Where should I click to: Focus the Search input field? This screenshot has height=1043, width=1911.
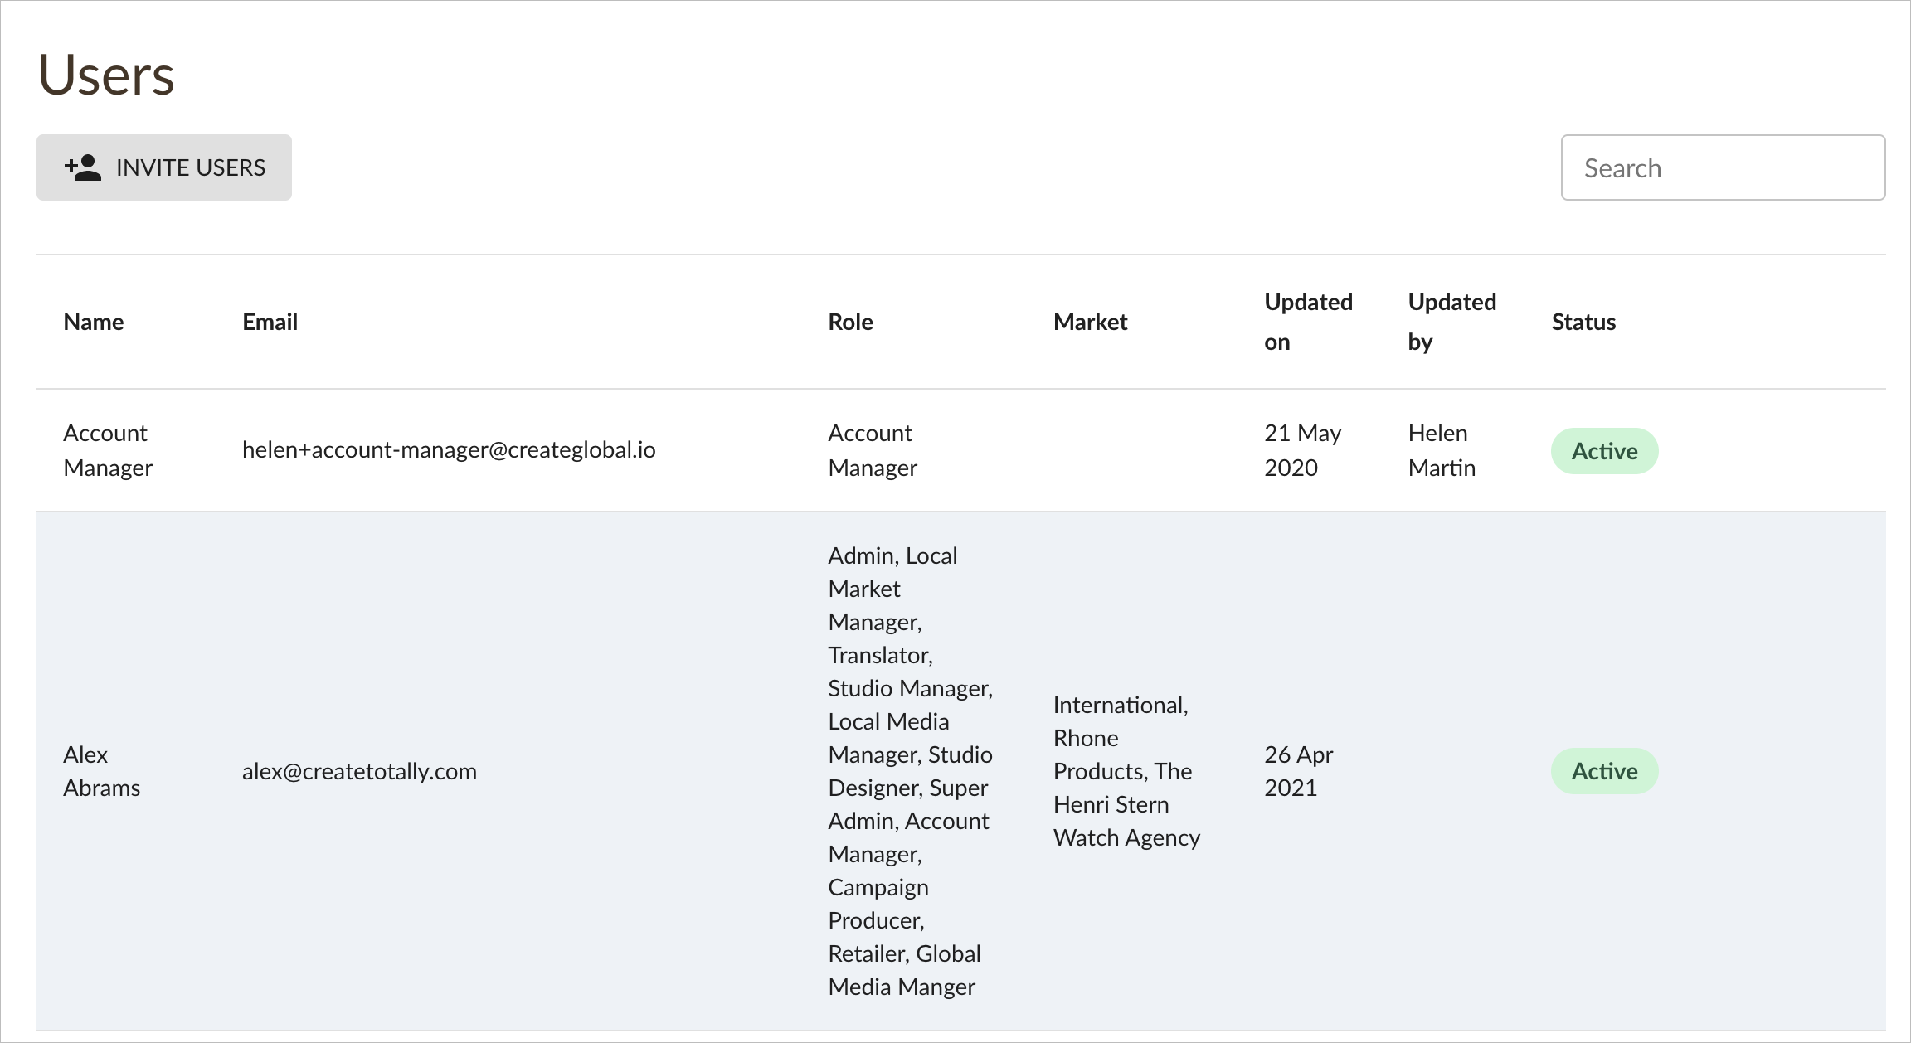point(1723,167)
